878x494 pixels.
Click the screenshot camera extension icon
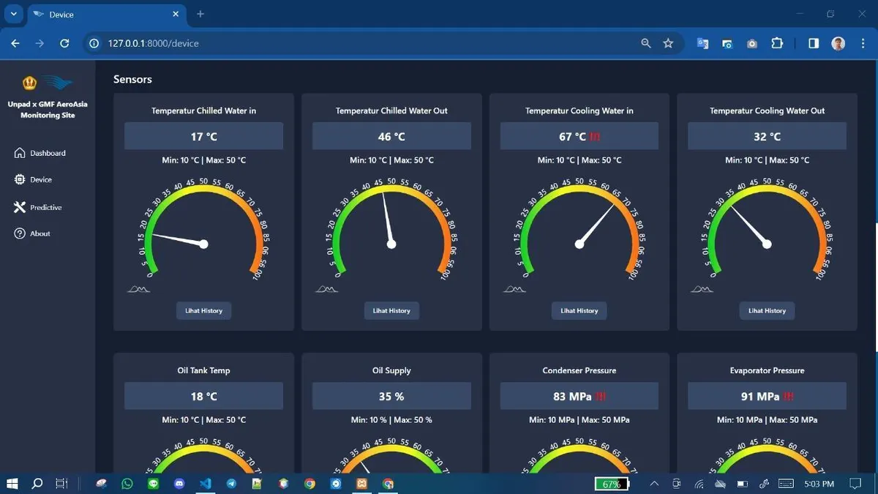(751, 43)
